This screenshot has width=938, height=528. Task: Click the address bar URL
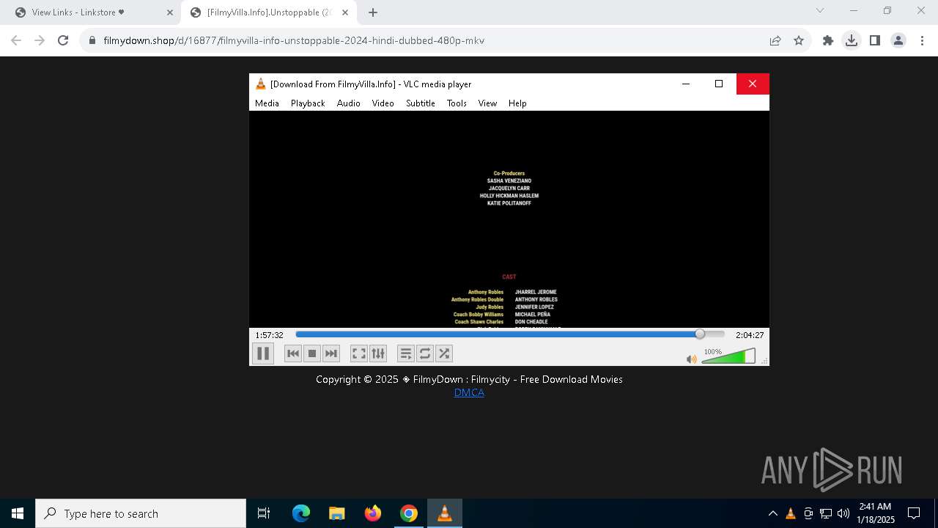pos(294,40)
